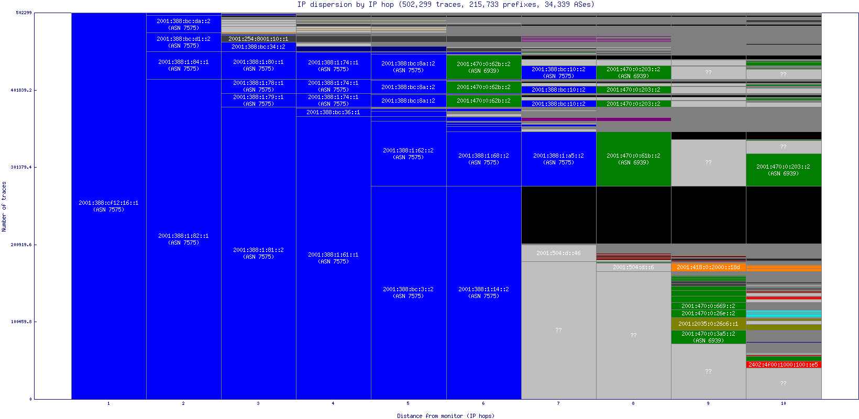Select the 2001:388:1:14::2 block
Image resolution: width=859 pixels, height=419 pixels.
point(484,292)
